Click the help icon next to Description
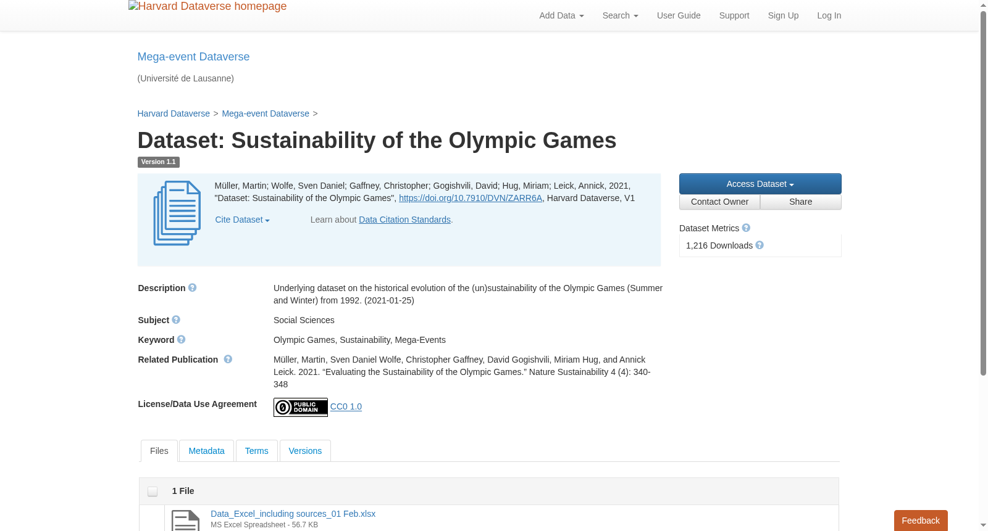The height and width of the screenshot is (531, 988). [193, 288]
